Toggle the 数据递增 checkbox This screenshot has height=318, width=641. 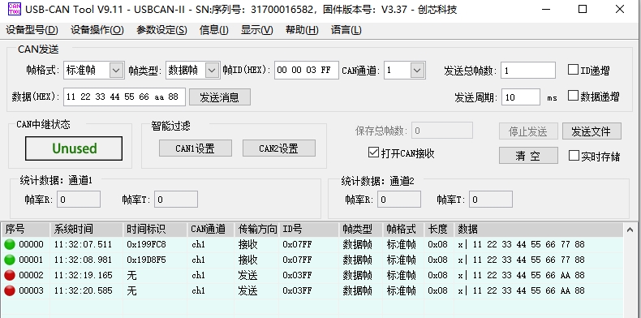[573, 96]
